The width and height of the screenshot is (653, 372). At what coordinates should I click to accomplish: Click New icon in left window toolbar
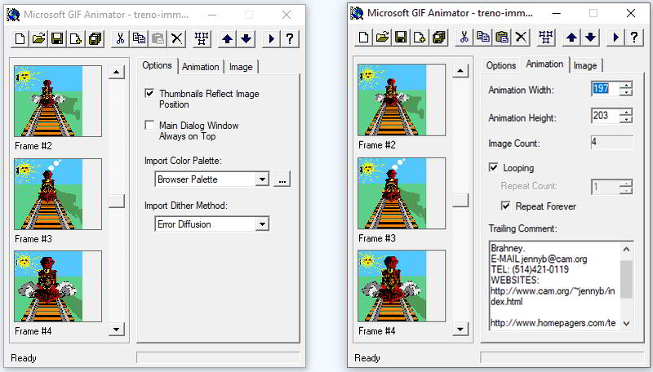pos(20,39)
